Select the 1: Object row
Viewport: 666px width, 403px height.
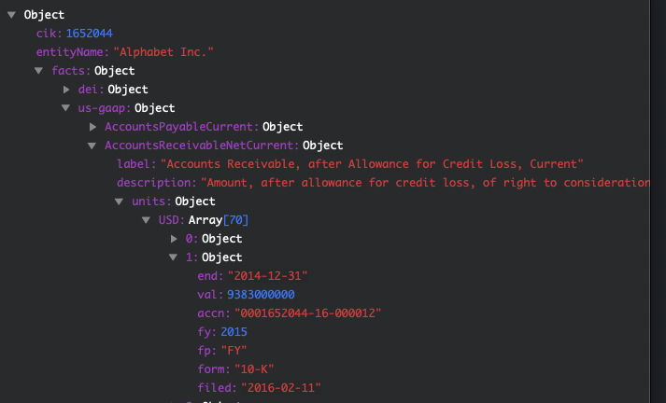[214, 257]
